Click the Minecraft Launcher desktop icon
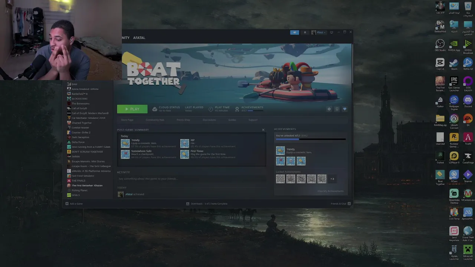 [468, 253]
